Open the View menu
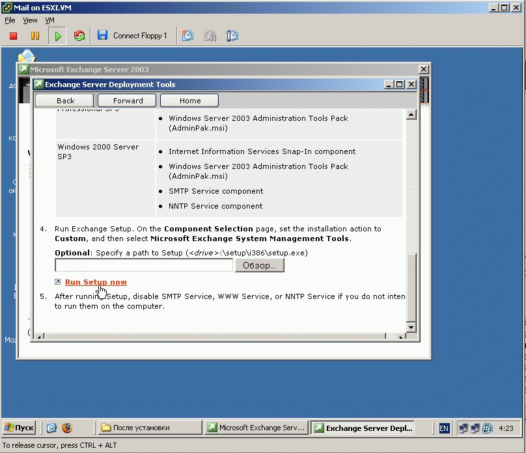The height and width of the screenshot is (453, 526). coord(30,20)
